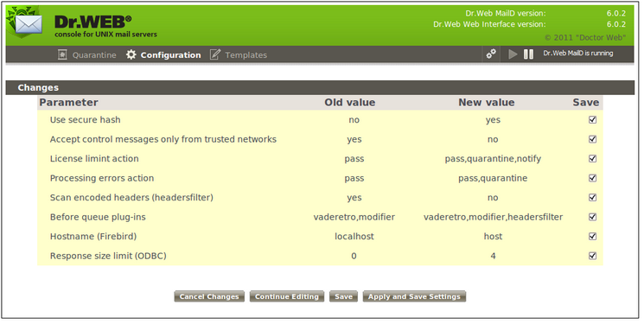Click the Cancel Changes button
644x324 pixels.
tap(209, 296)
